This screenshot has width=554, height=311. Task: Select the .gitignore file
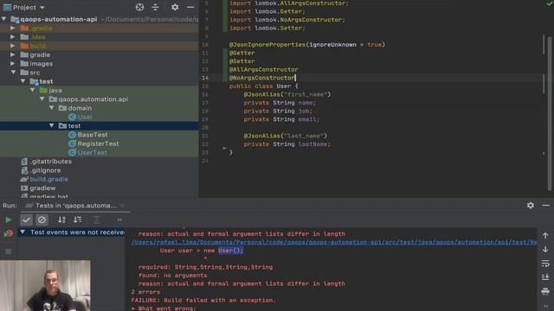(x=41, y=170)
